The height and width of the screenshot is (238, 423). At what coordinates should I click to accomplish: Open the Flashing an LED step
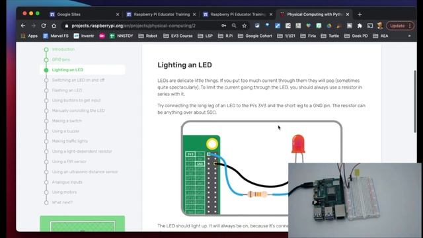tap(67, 90)
